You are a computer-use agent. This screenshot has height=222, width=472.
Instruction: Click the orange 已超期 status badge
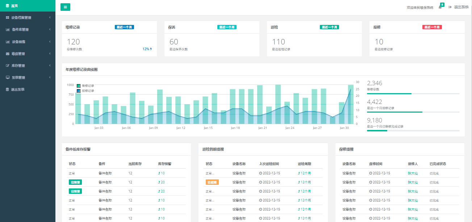click(212, 182)
